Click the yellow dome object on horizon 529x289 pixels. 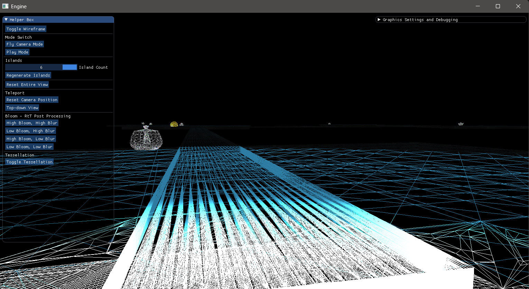click(x=174, y=124)
